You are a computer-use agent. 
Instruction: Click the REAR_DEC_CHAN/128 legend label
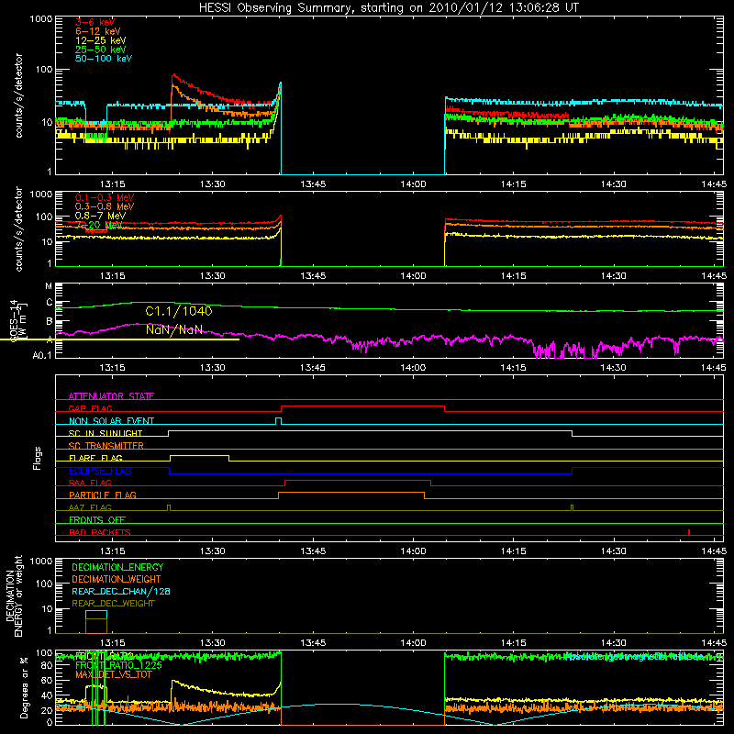click(x=121, y=592)
